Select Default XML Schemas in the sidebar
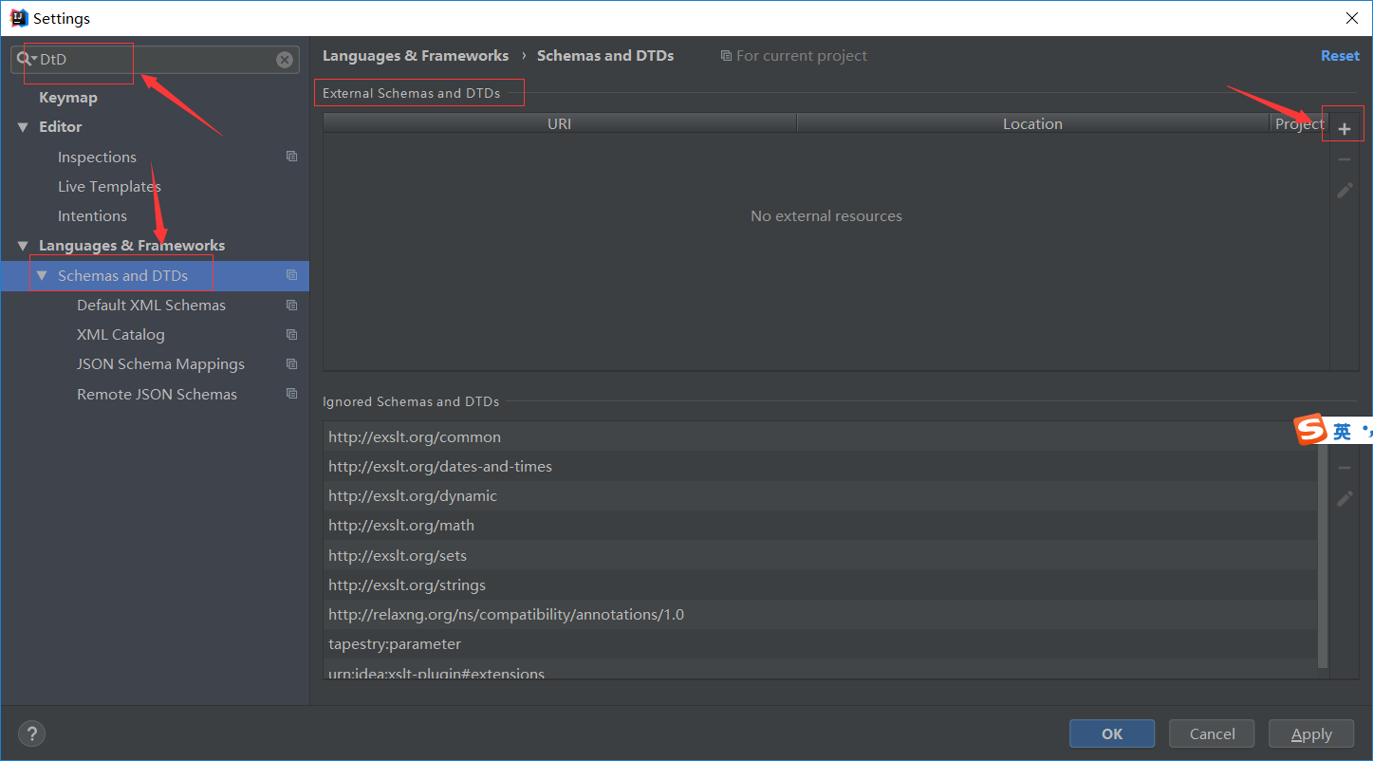1373x761 pixels. [151, 305]
